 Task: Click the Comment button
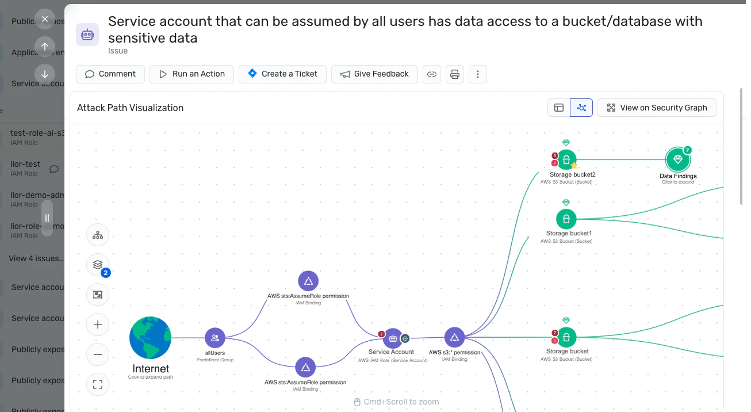click(110, 74)
